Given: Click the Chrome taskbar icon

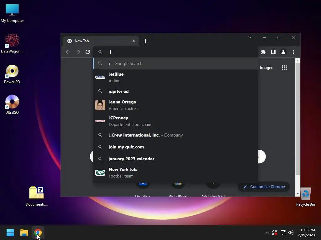Looking at the screenshot, I should (38, 232).
